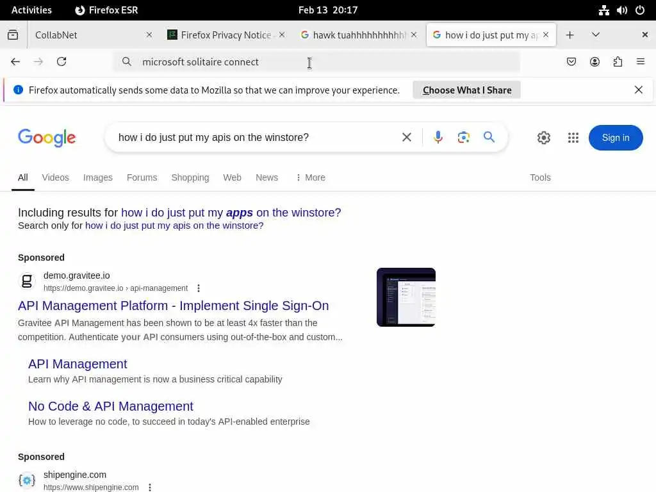Image resolution: width=656 pixels, height=492 pixels.
Task: Click the address bar search magnifier icon
Action: point(127,62)
